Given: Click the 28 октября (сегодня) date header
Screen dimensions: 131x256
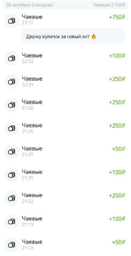Looking at the screenshot, I should 29,5.
